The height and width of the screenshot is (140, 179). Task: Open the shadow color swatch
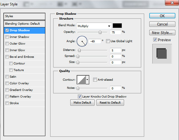pos(117,26)
